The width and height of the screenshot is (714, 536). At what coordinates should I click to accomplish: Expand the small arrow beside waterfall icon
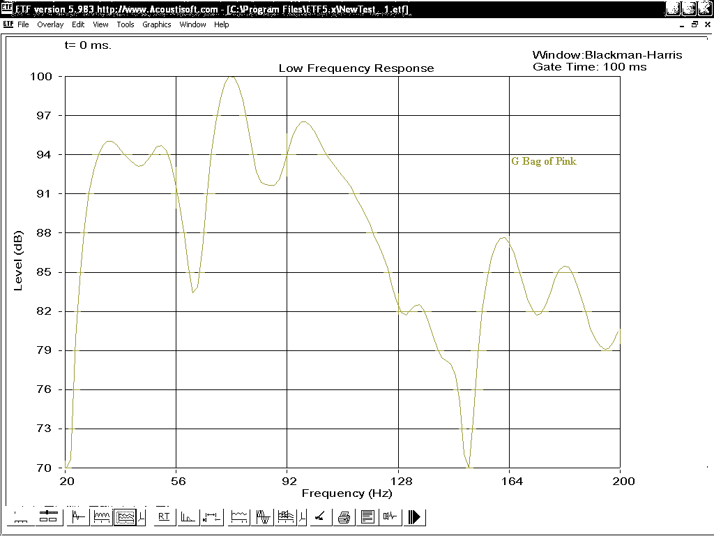coord(301,517)
